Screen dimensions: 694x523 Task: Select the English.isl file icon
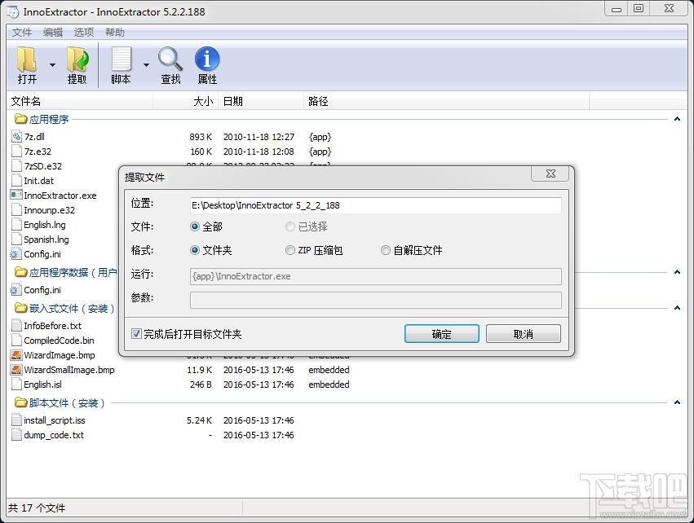click(16, 385)
